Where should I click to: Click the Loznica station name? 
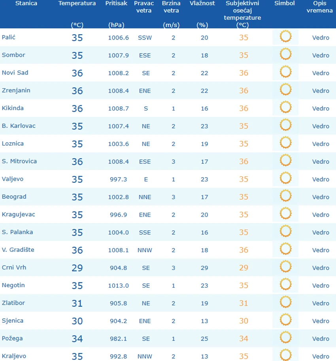13,144
